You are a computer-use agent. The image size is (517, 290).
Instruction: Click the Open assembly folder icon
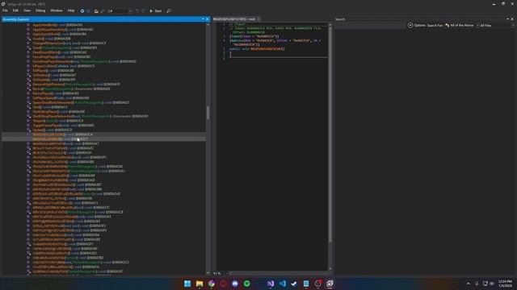pos(96,10)
